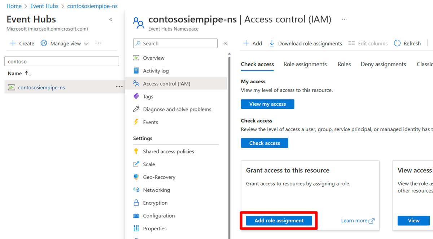Click the Create plus icon
This screenshot has height=239, width=433.
(x=13, y=43)
